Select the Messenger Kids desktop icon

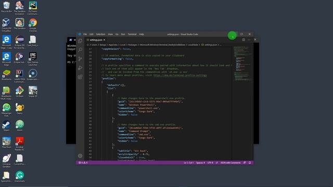(6, 110)
